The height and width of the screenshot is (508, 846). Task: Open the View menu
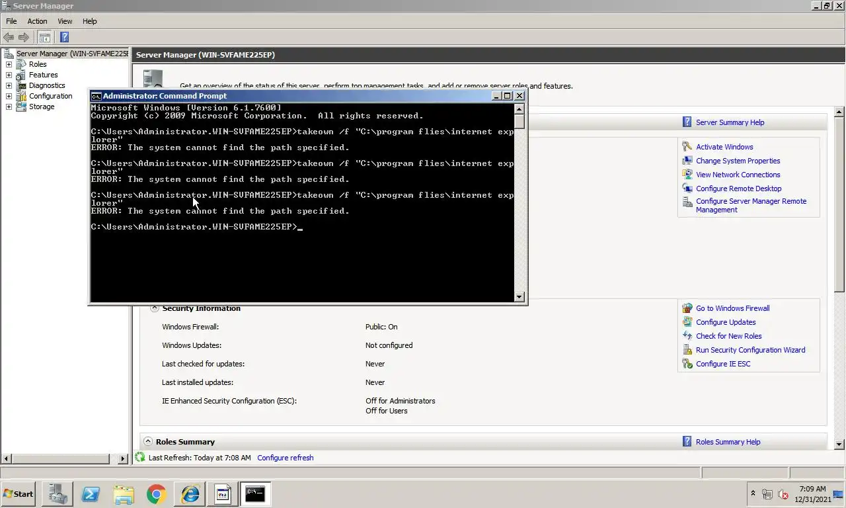tap(65, 21)
